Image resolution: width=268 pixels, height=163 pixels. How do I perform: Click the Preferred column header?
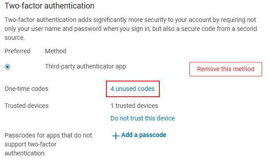coord(18,51)
